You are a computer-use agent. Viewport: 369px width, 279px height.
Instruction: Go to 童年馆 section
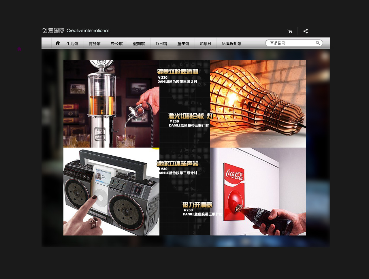pos(183,44)
